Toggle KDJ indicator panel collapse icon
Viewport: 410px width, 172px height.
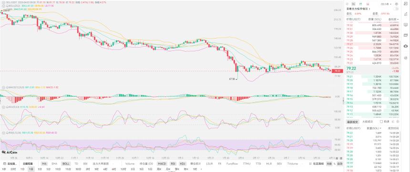[x=3, y=107]
